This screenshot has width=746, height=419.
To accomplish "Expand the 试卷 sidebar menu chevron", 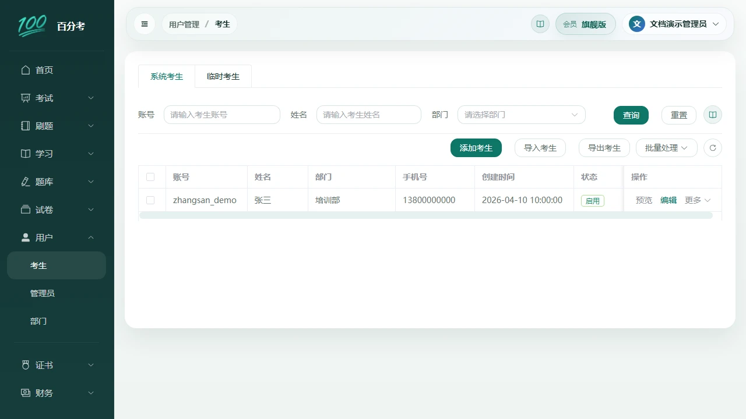I will point(91,210).
